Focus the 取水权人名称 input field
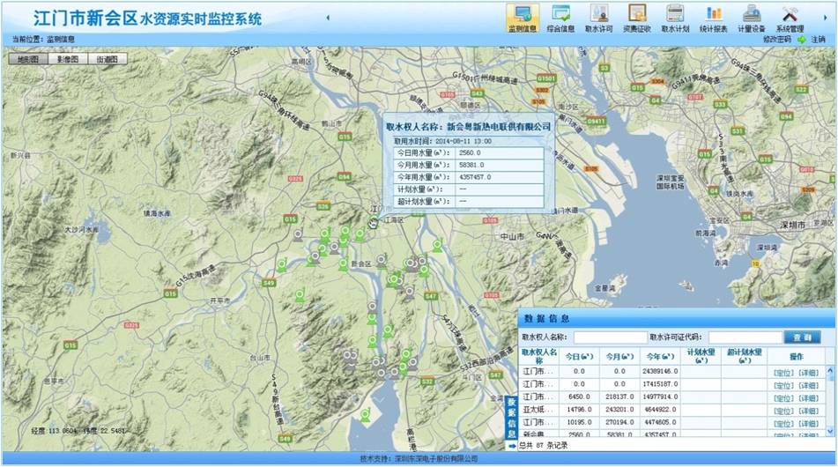The height and width of the screenshot is (467, 838). pyautogui.click(x=610, y=337)
